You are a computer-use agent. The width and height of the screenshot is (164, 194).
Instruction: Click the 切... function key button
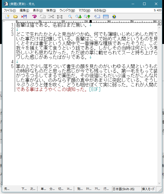pyautogui.click(x=61, y=189)
